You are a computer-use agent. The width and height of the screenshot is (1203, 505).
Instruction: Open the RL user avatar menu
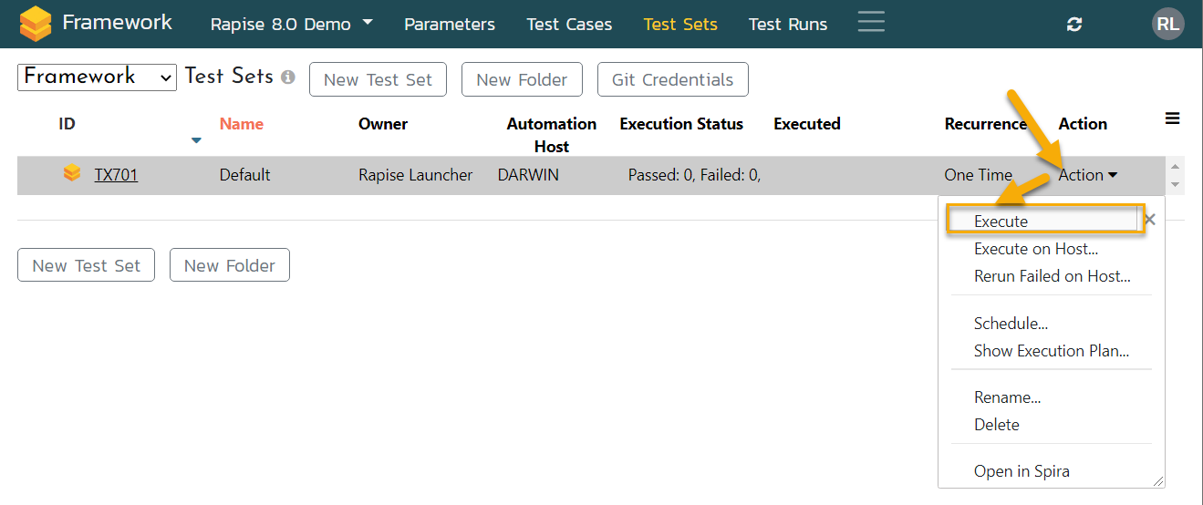click(1167, 25)
